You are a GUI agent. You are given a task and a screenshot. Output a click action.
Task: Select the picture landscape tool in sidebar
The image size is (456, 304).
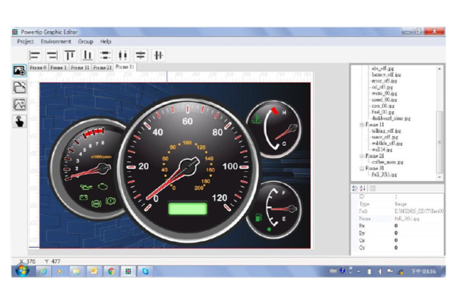pyautogui.click(x=20, y=104)
